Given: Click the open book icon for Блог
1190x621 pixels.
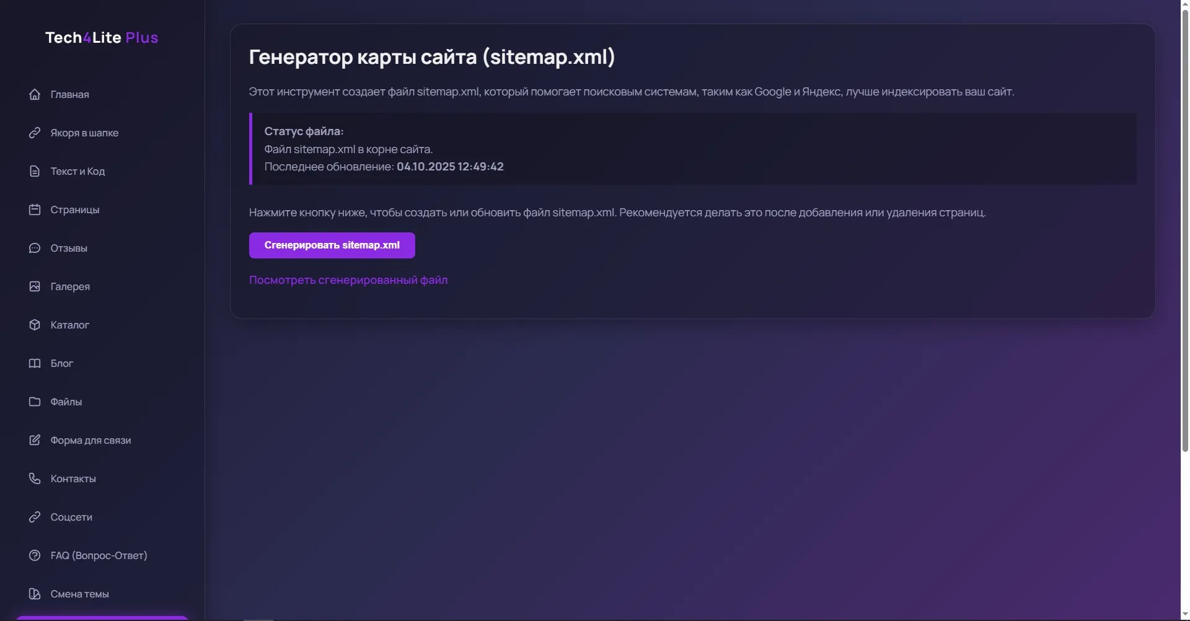Looking at the screenshot, I should coord(35,363).
